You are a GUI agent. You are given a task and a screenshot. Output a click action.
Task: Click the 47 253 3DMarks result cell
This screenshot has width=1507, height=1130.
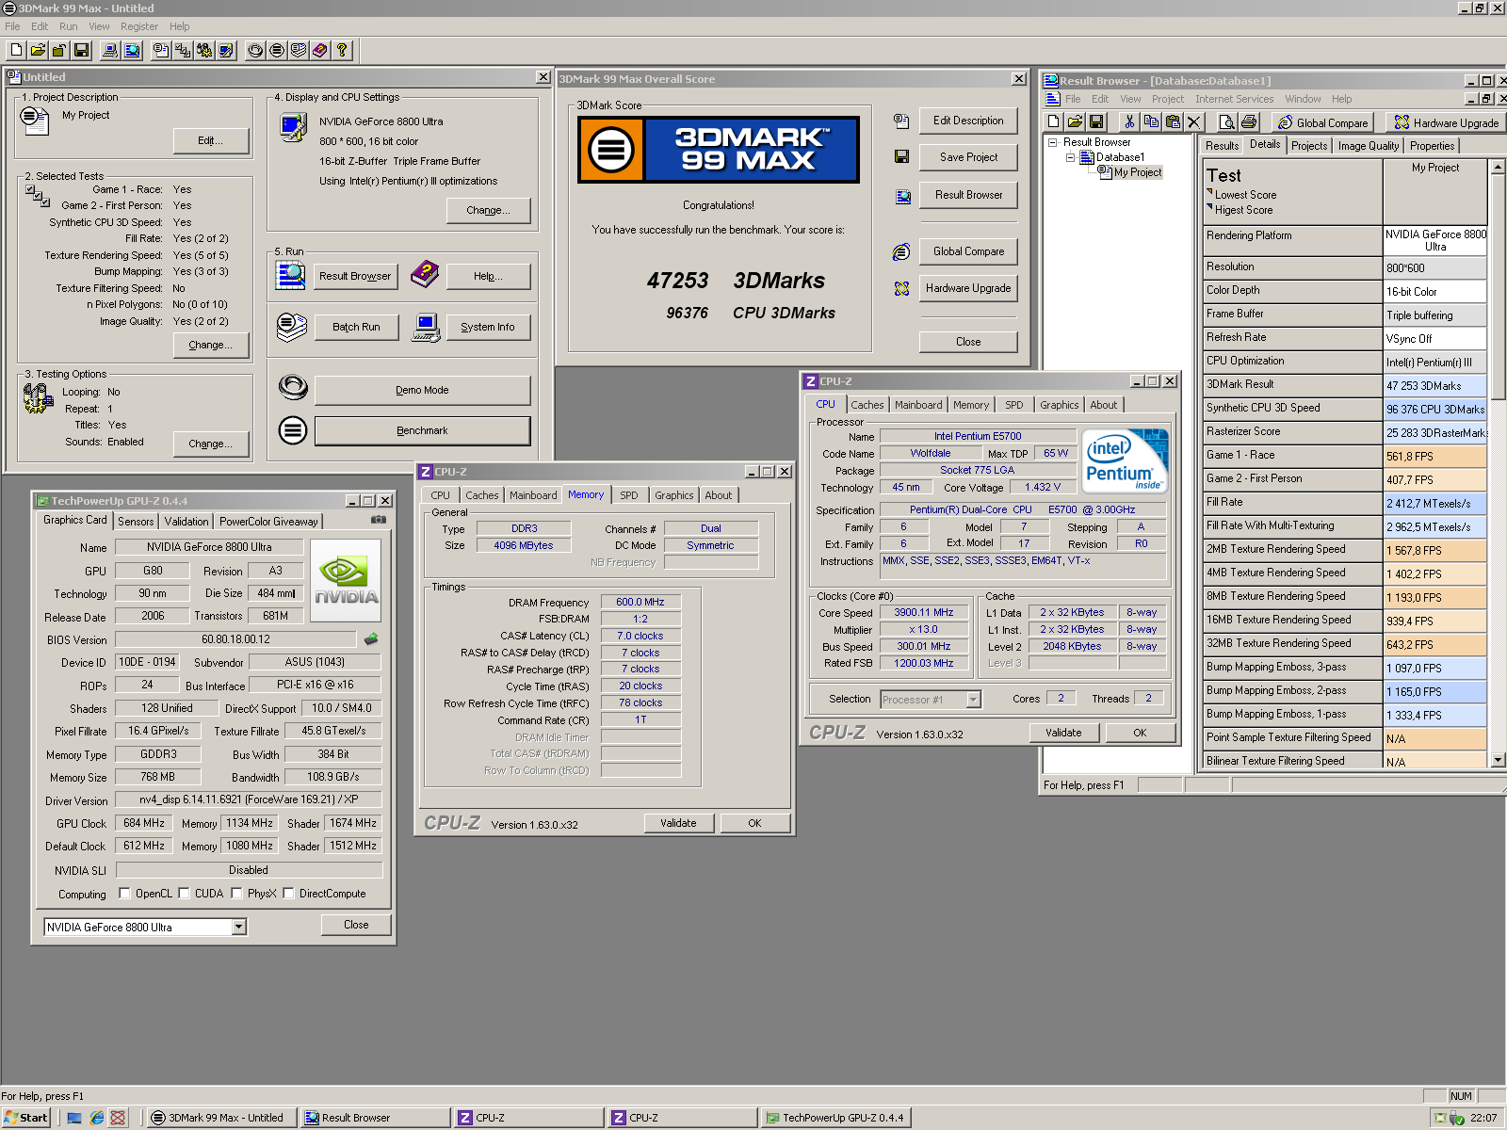pos(1434,385)
